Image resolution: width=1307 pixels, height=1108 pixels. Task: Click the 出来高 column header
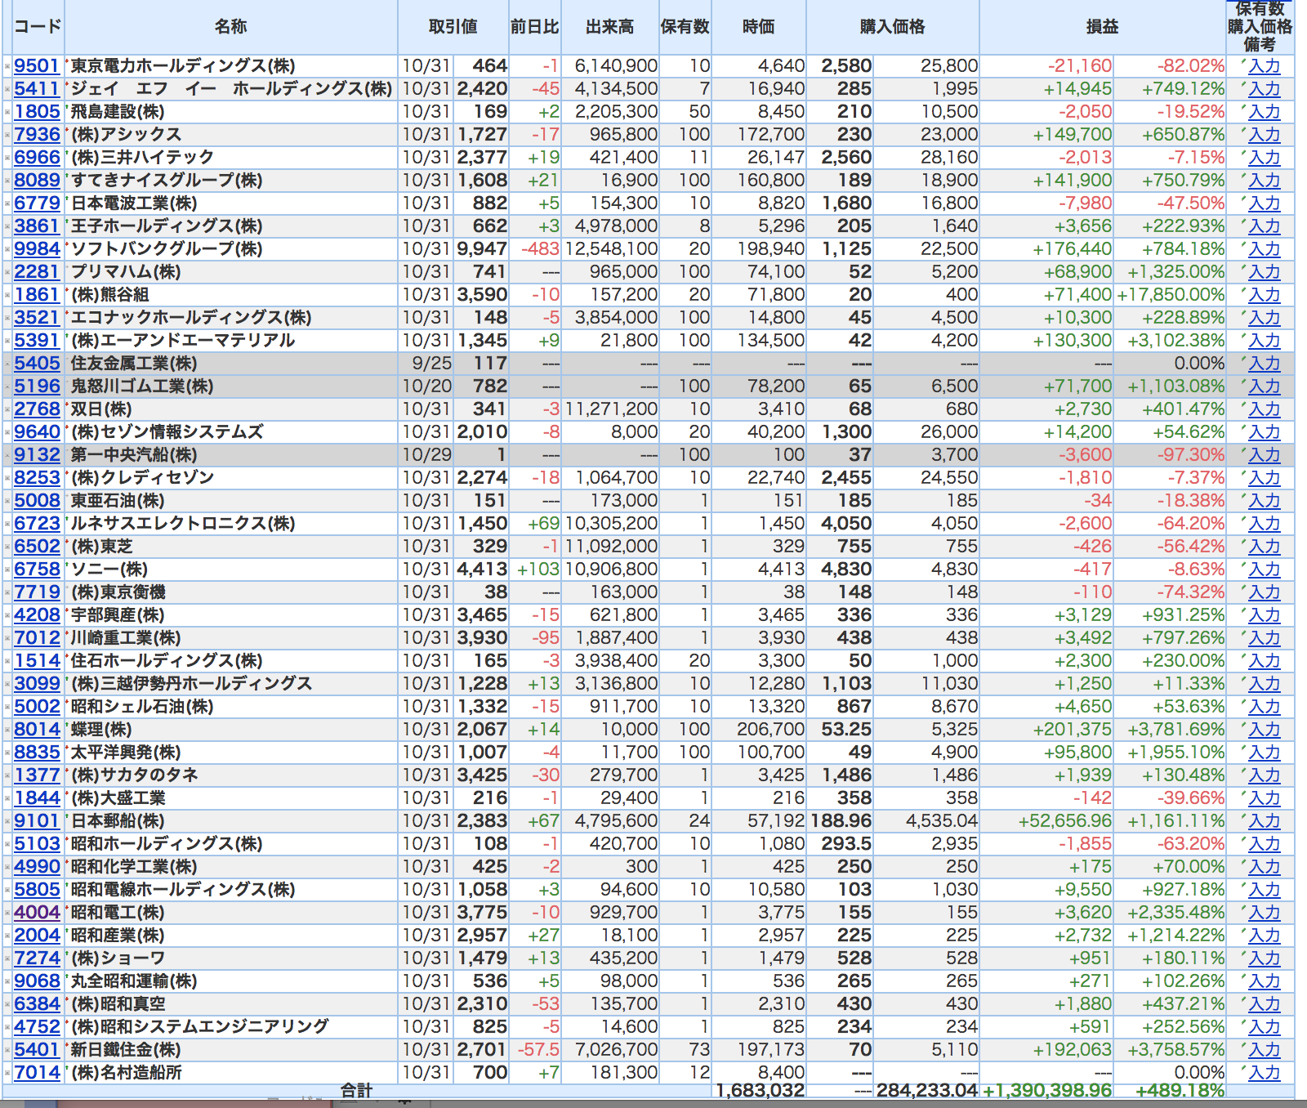pos(610,27)
